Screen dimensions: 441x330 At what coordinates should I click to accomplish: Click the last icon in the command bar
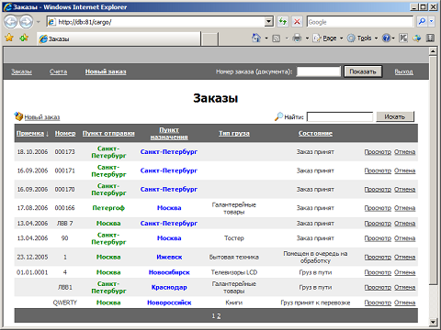click(430, 38)
